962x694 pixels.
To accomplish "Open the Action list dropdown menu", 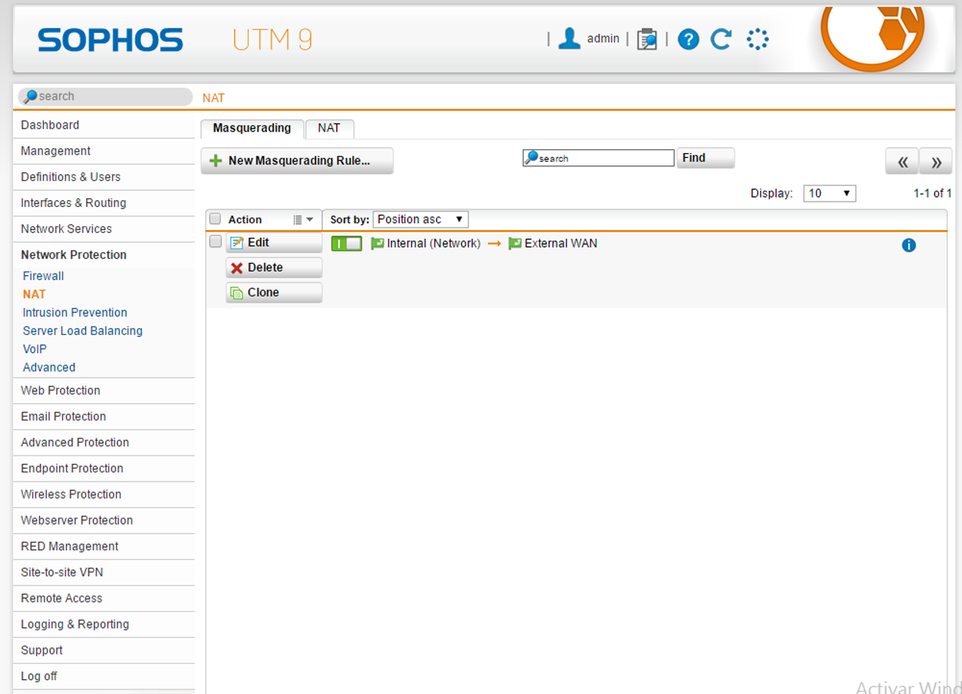I will point(303,220).
